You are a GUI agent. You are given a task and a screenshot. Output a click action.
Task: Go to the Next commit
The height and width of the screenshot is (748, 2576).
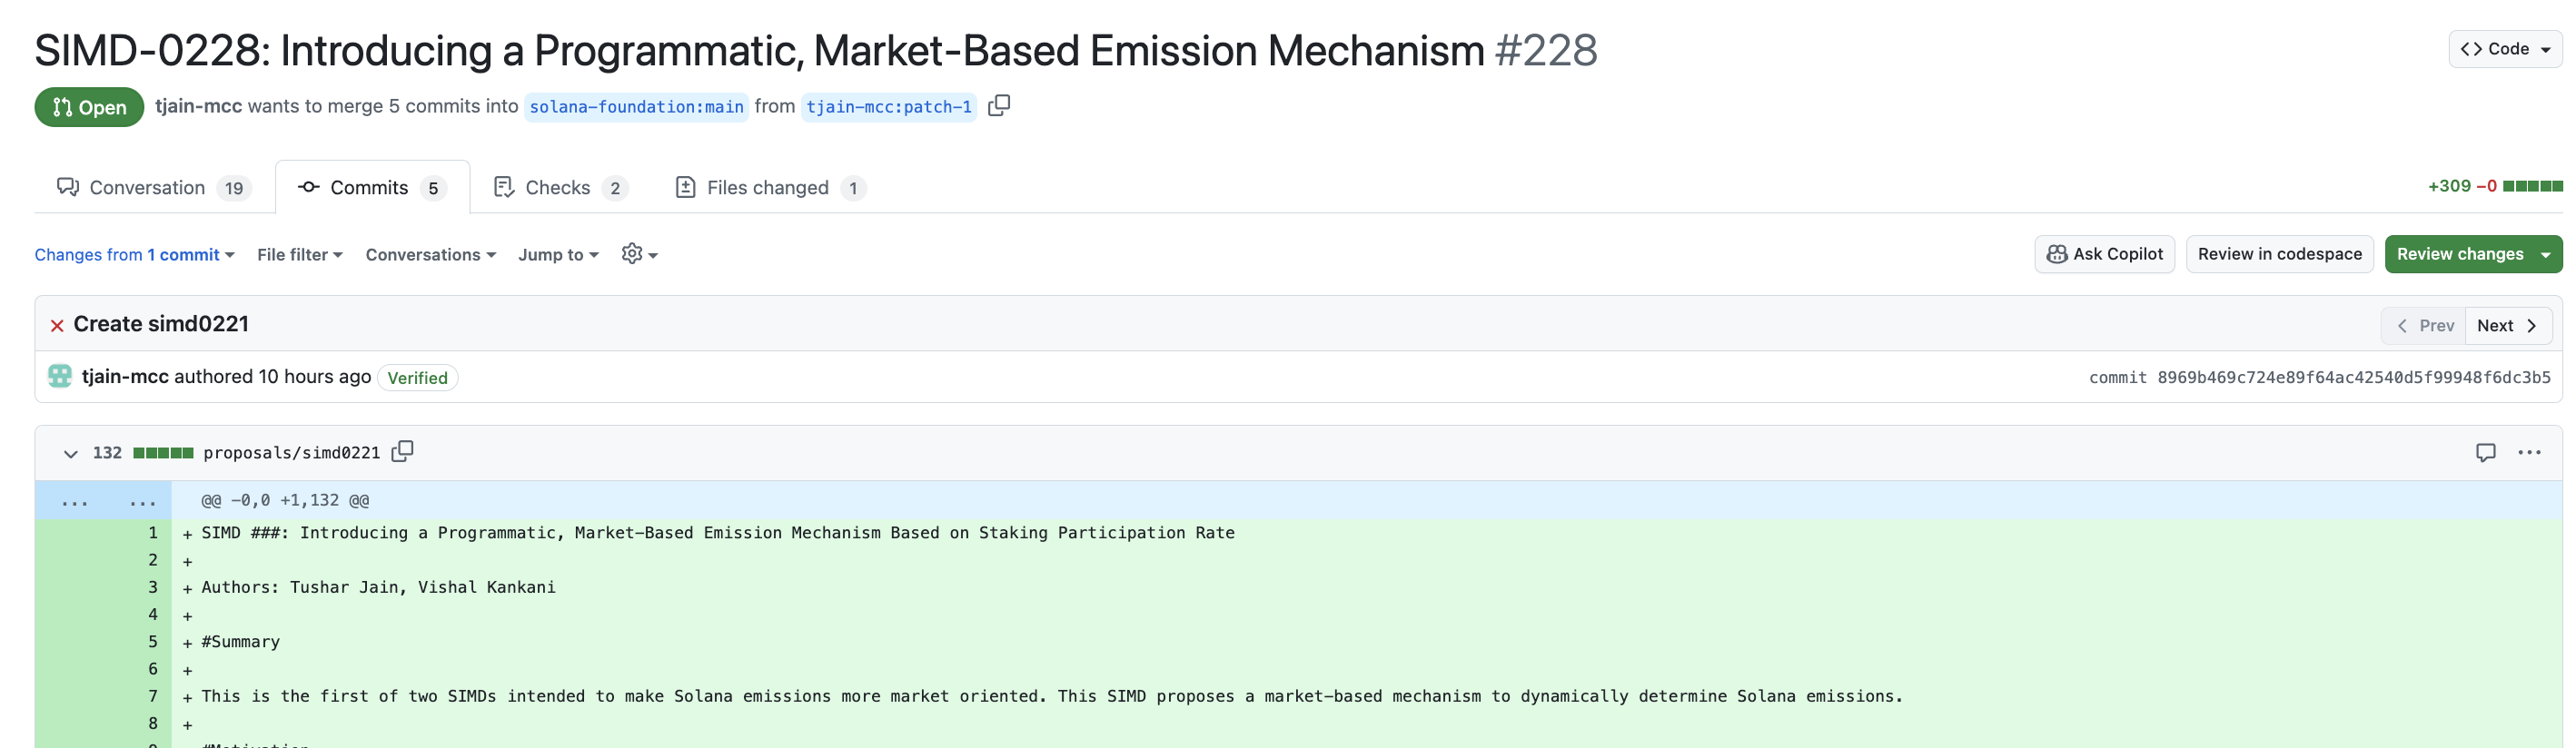(x=2506, y=326)
